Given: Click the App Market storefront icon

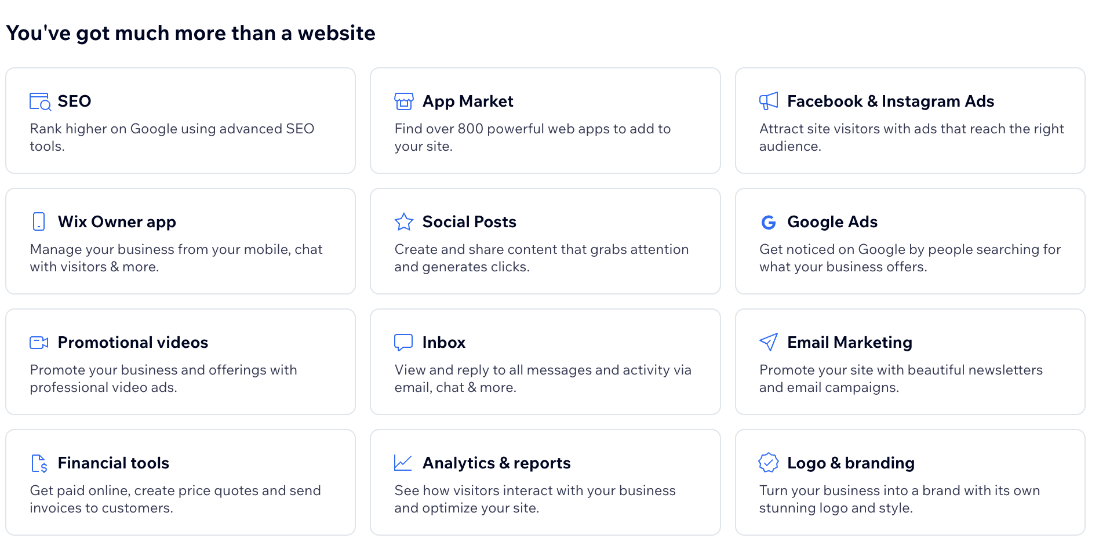Looking at the screenshot, I should pos(404,101).
